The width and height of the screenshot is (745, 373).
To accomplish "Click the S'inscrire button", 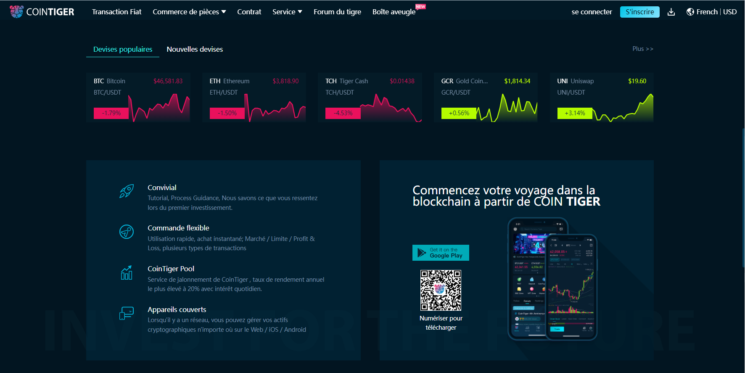I will pyautogui.click(x=639, y=12).
